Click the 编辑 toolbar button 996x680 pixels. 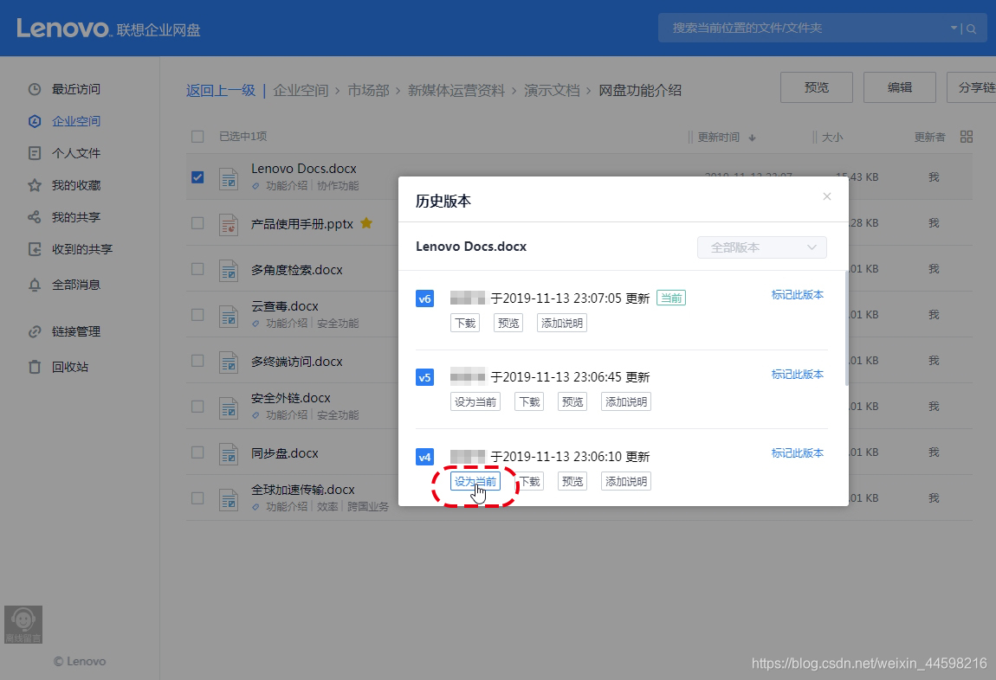coord(900,87)
